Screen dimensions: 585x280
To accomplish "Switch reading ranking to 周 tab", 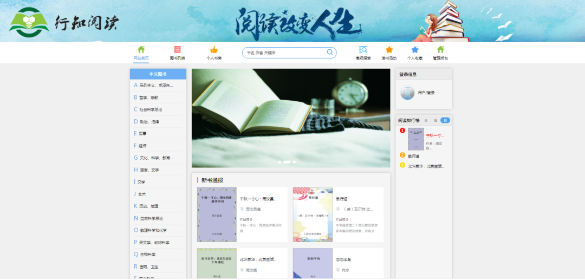I will (435, 120).
